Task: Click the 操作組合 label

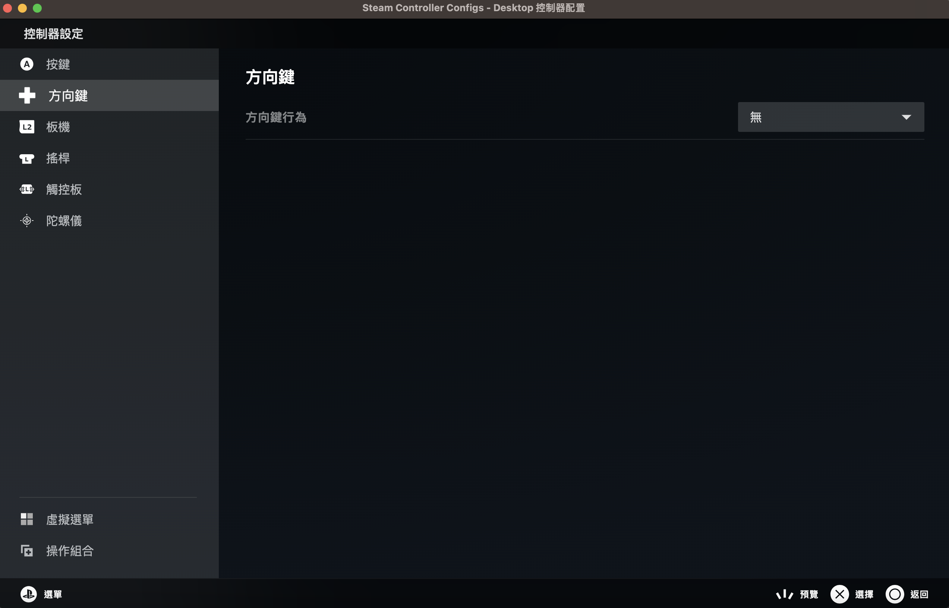Action: click(x=70, y=550)
